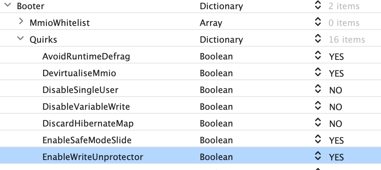Change DiscardHibernateMap value via stepper
The image size is (381, 170).
click(318, 123)
